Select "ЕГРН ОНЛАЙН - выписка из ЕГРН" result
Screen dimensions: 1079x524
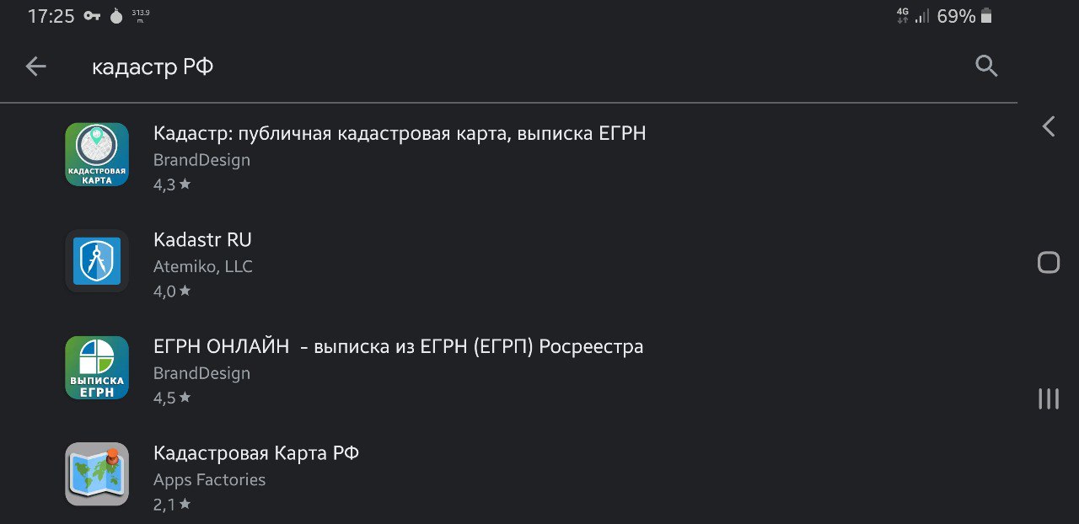pyautogui.click(x=398, y=346)
